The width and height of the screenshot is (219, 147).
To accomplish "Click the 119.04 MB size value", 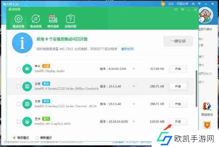I will (157, 122).
